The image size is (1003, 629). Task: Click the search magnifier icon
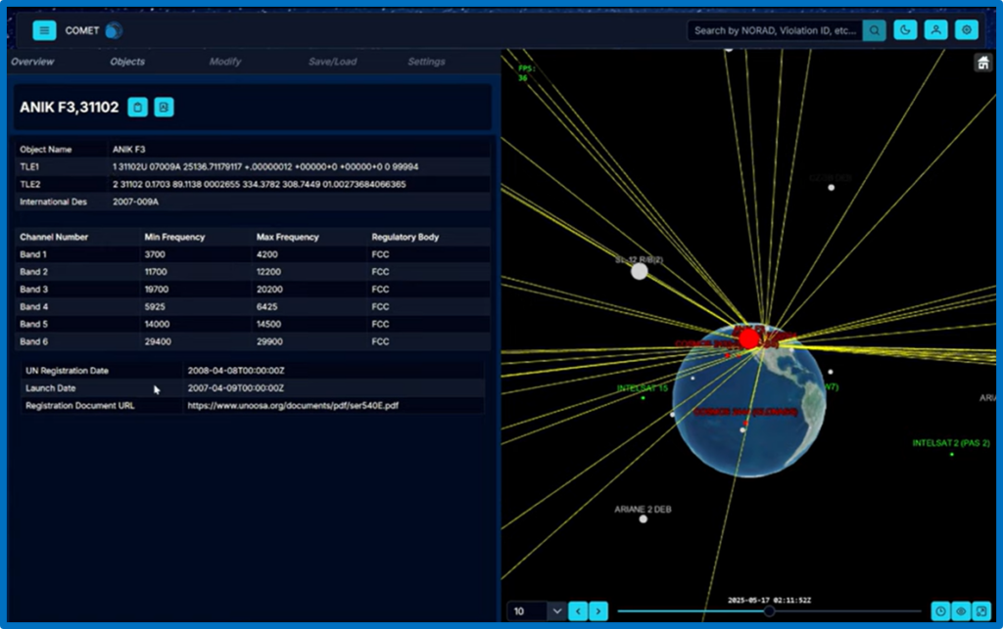point(875,30)
